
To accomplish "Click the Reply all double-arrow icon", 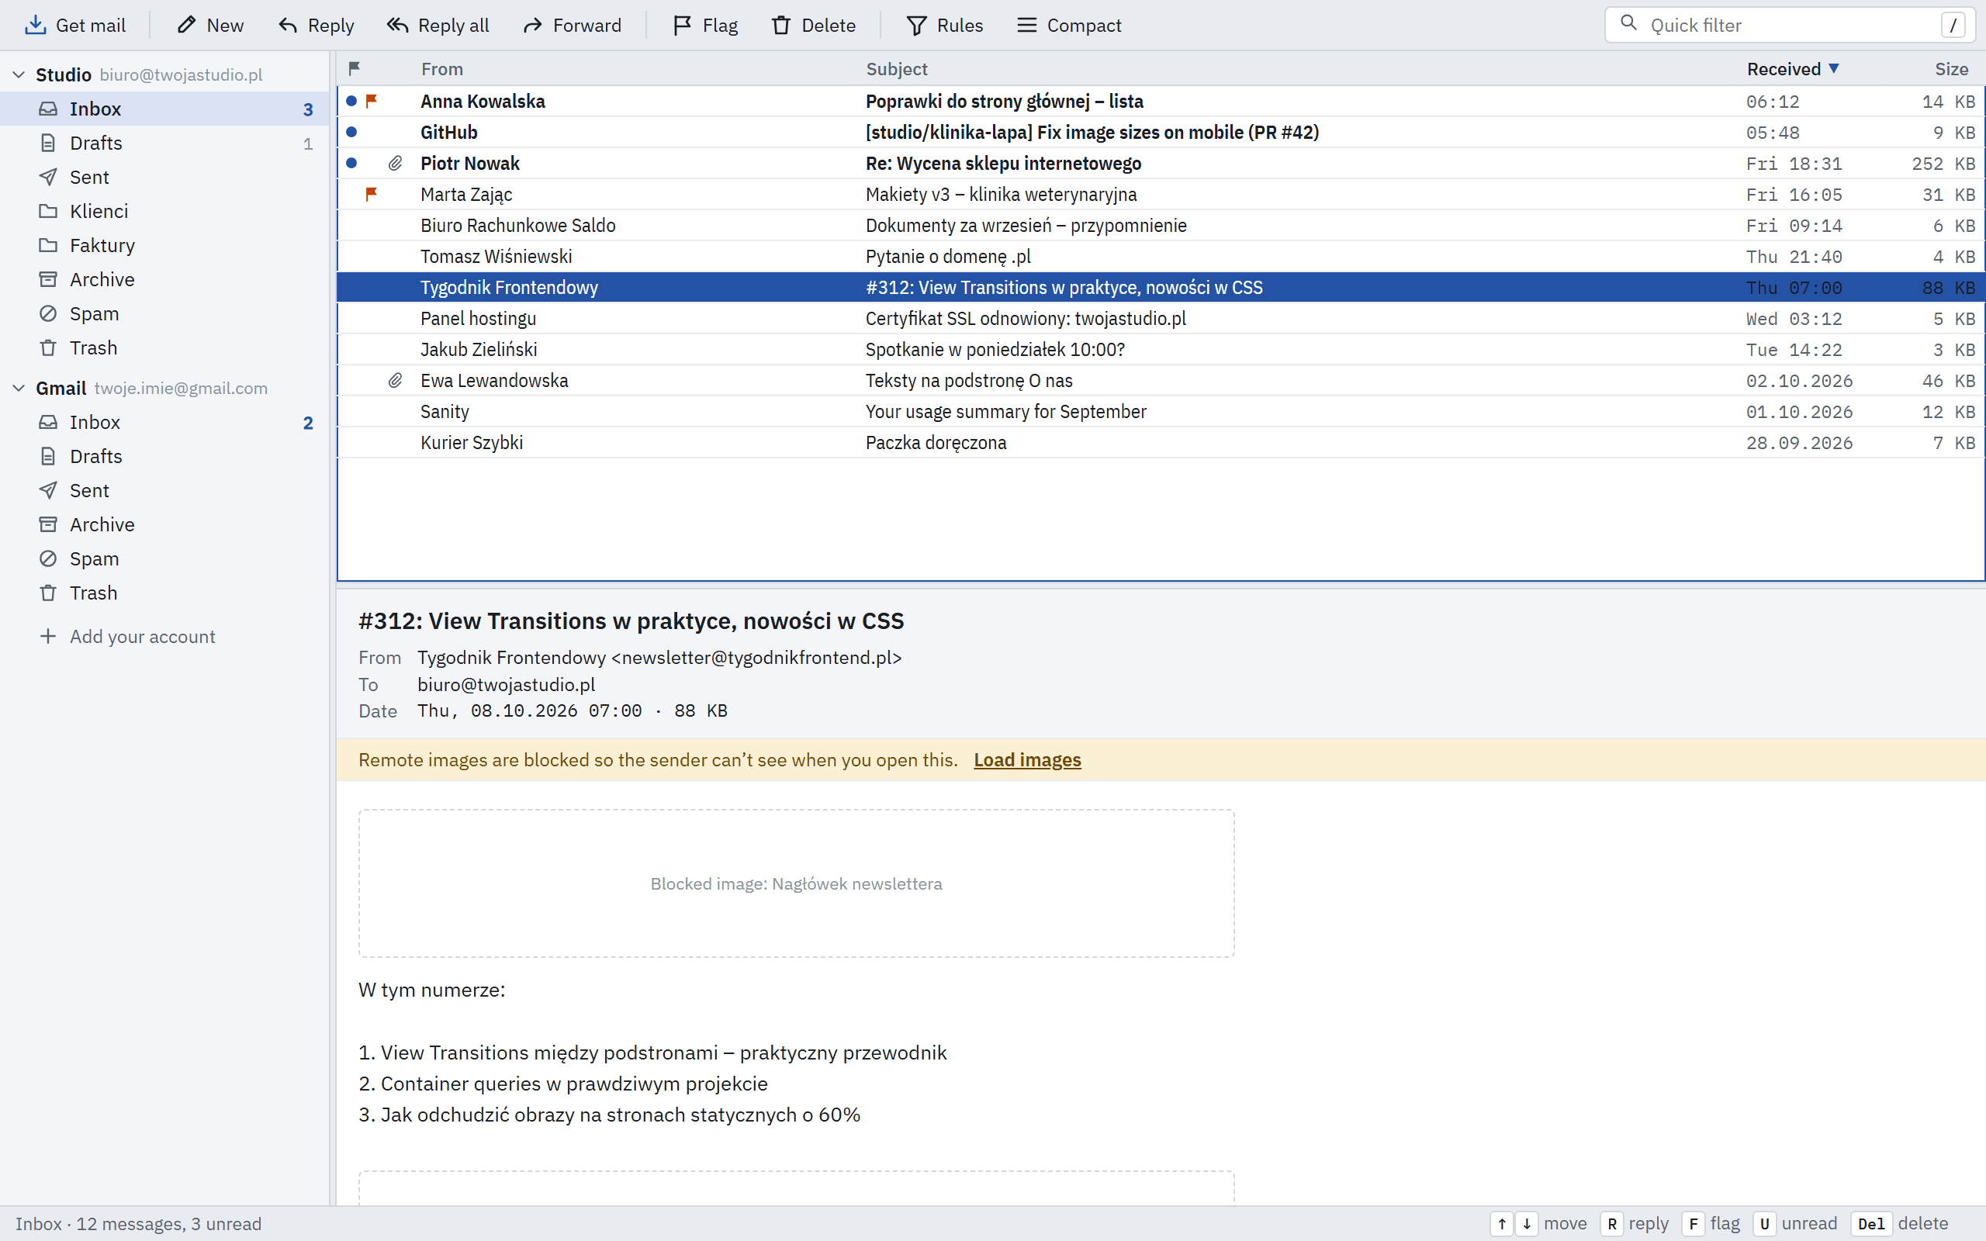I will (x=398, y=26).
